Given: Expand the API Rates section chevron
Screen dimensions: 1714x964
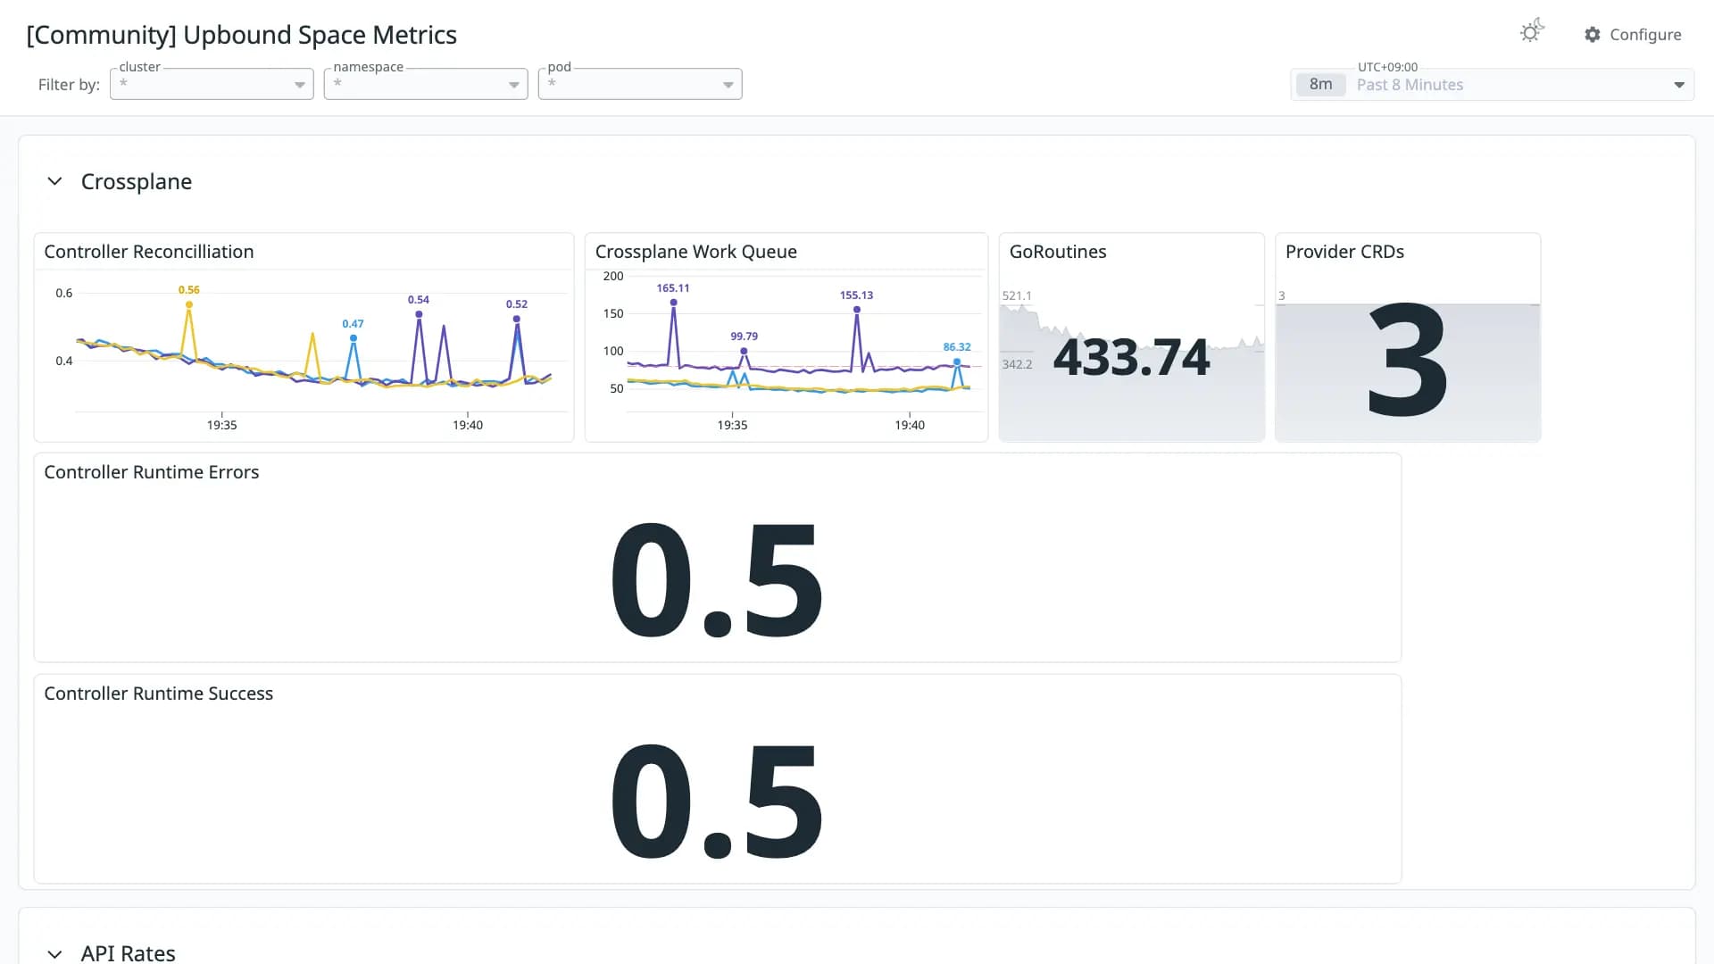Looking at the screenshot, I should [x=54, y=953].
